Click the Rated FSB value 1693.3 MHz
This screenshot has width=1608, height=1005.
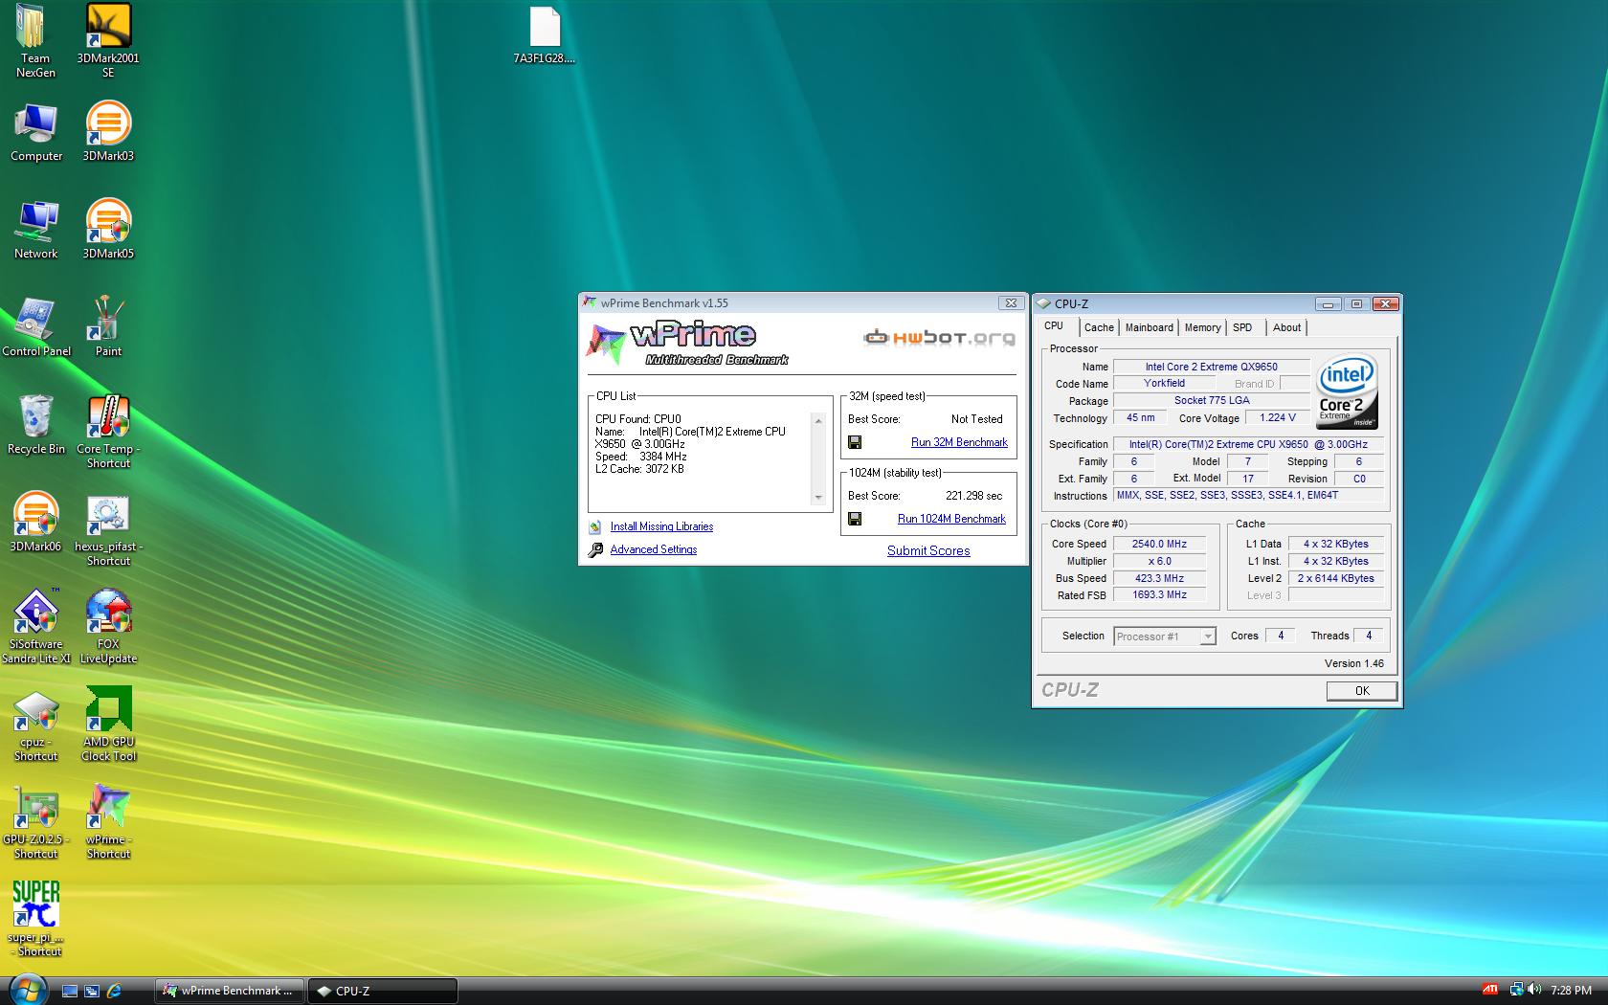coord(1159,594)
